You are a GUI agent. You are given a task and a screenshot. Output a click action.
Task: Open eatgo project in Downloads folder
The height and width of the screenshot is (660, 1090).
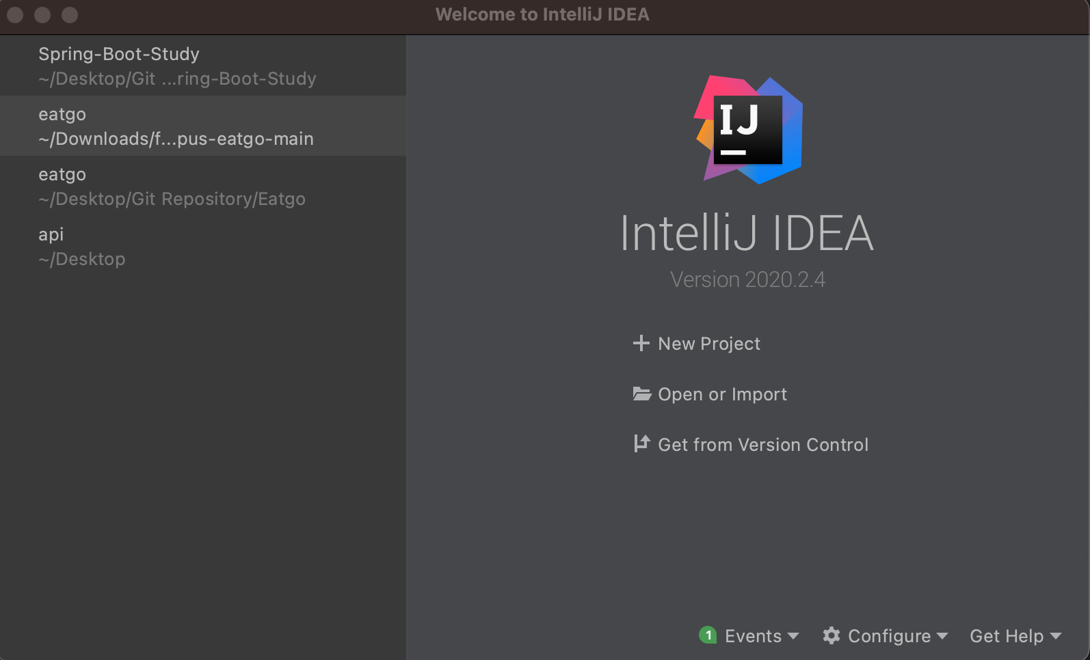pos(203,126)
